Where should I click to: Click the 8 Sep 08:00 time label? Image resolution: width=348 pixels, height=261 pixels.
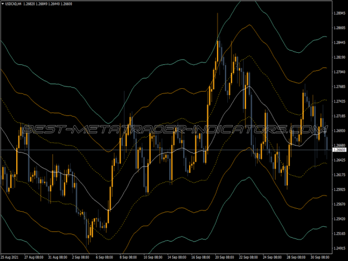click(129, 257)
